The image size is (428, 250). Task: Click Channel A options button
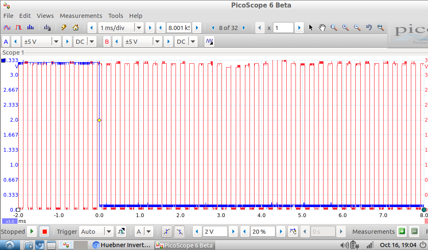6,42
